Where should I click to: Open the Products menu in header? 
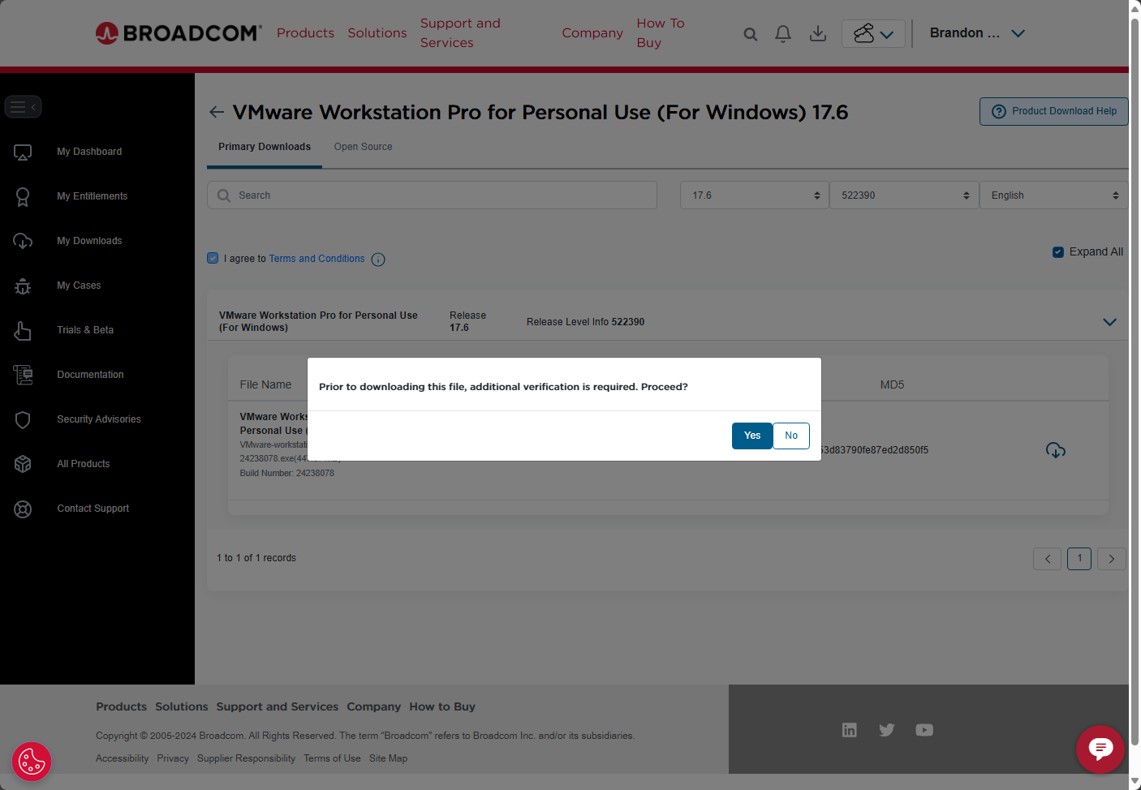pyautogui.click(x=305, y=32)
